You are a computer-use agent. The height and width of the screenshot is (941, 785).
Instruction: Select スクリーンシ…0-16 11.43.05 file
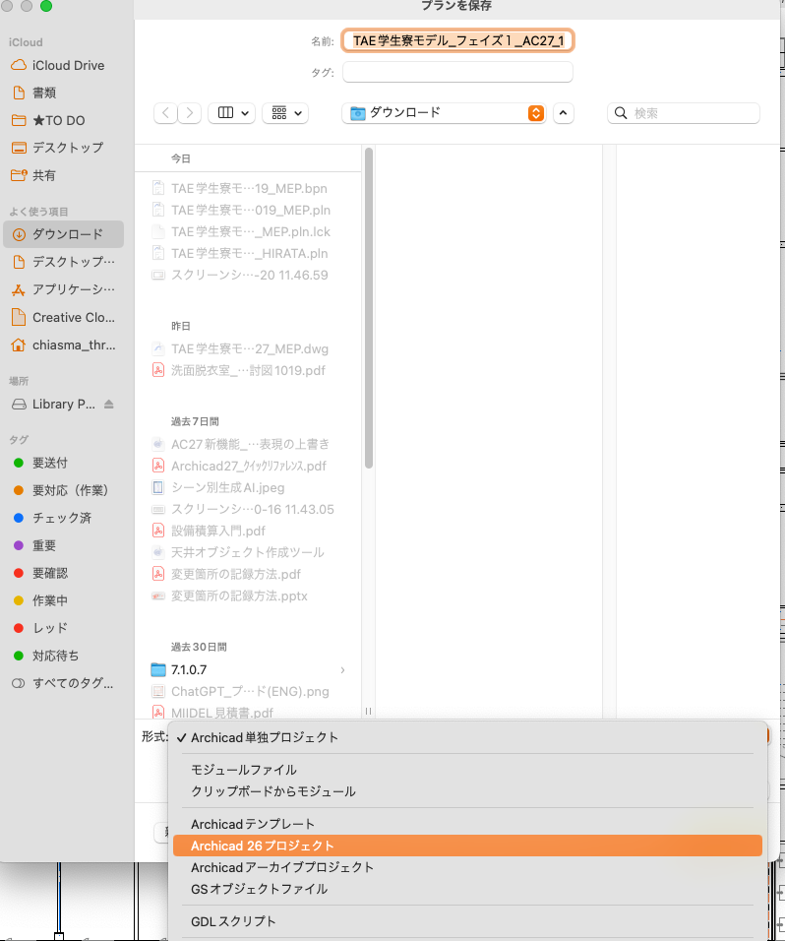(x=249, y=509)
